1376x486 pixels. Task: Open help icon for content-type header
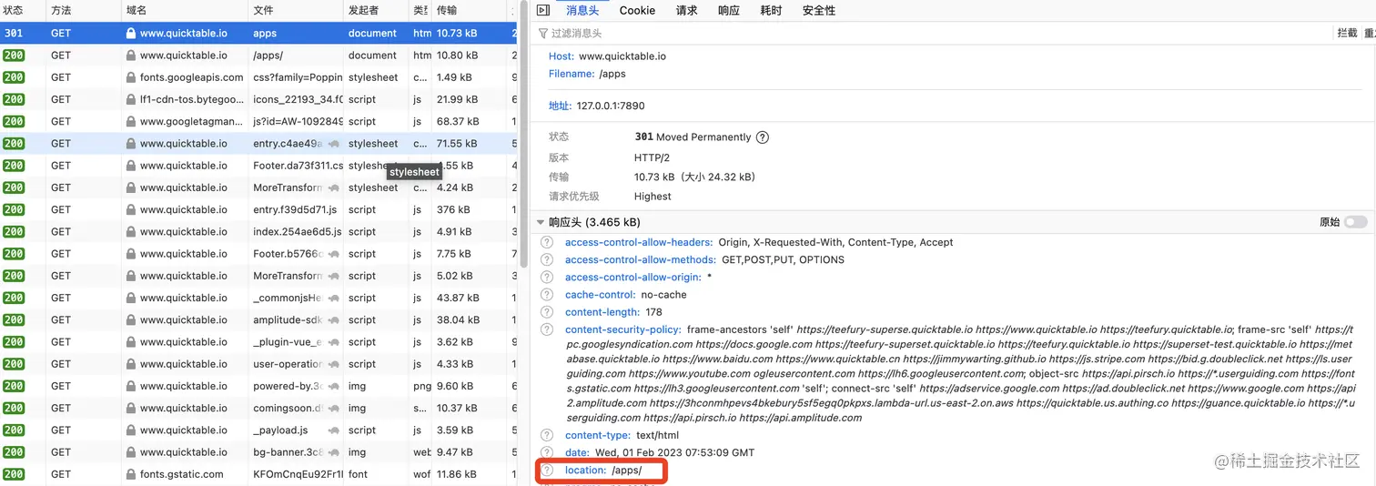coord(547,435)
